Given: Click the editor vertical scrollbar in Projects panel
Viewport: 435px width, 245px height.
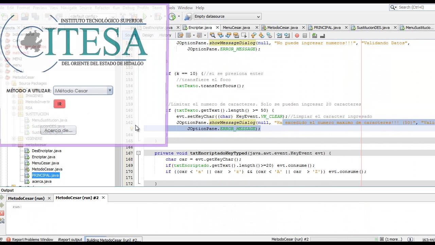Looking at the screenshot, I should 118,109.
